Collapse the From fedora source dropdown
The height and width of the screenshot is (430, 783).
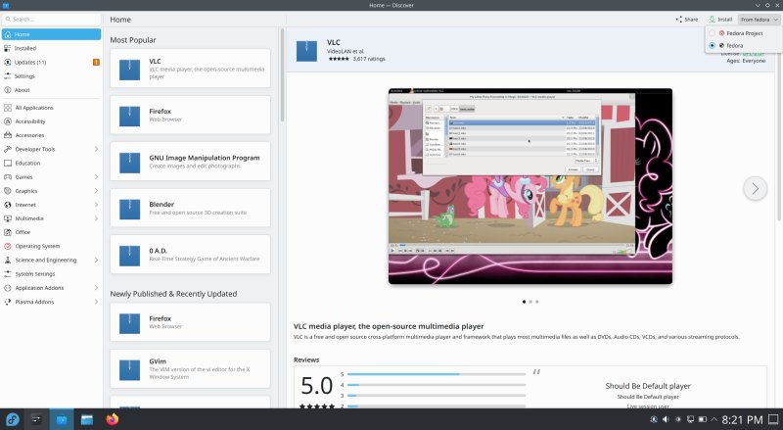760,19
